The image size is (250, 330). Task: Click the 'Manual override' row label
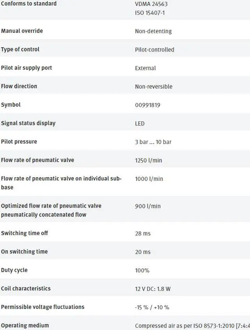22,31
